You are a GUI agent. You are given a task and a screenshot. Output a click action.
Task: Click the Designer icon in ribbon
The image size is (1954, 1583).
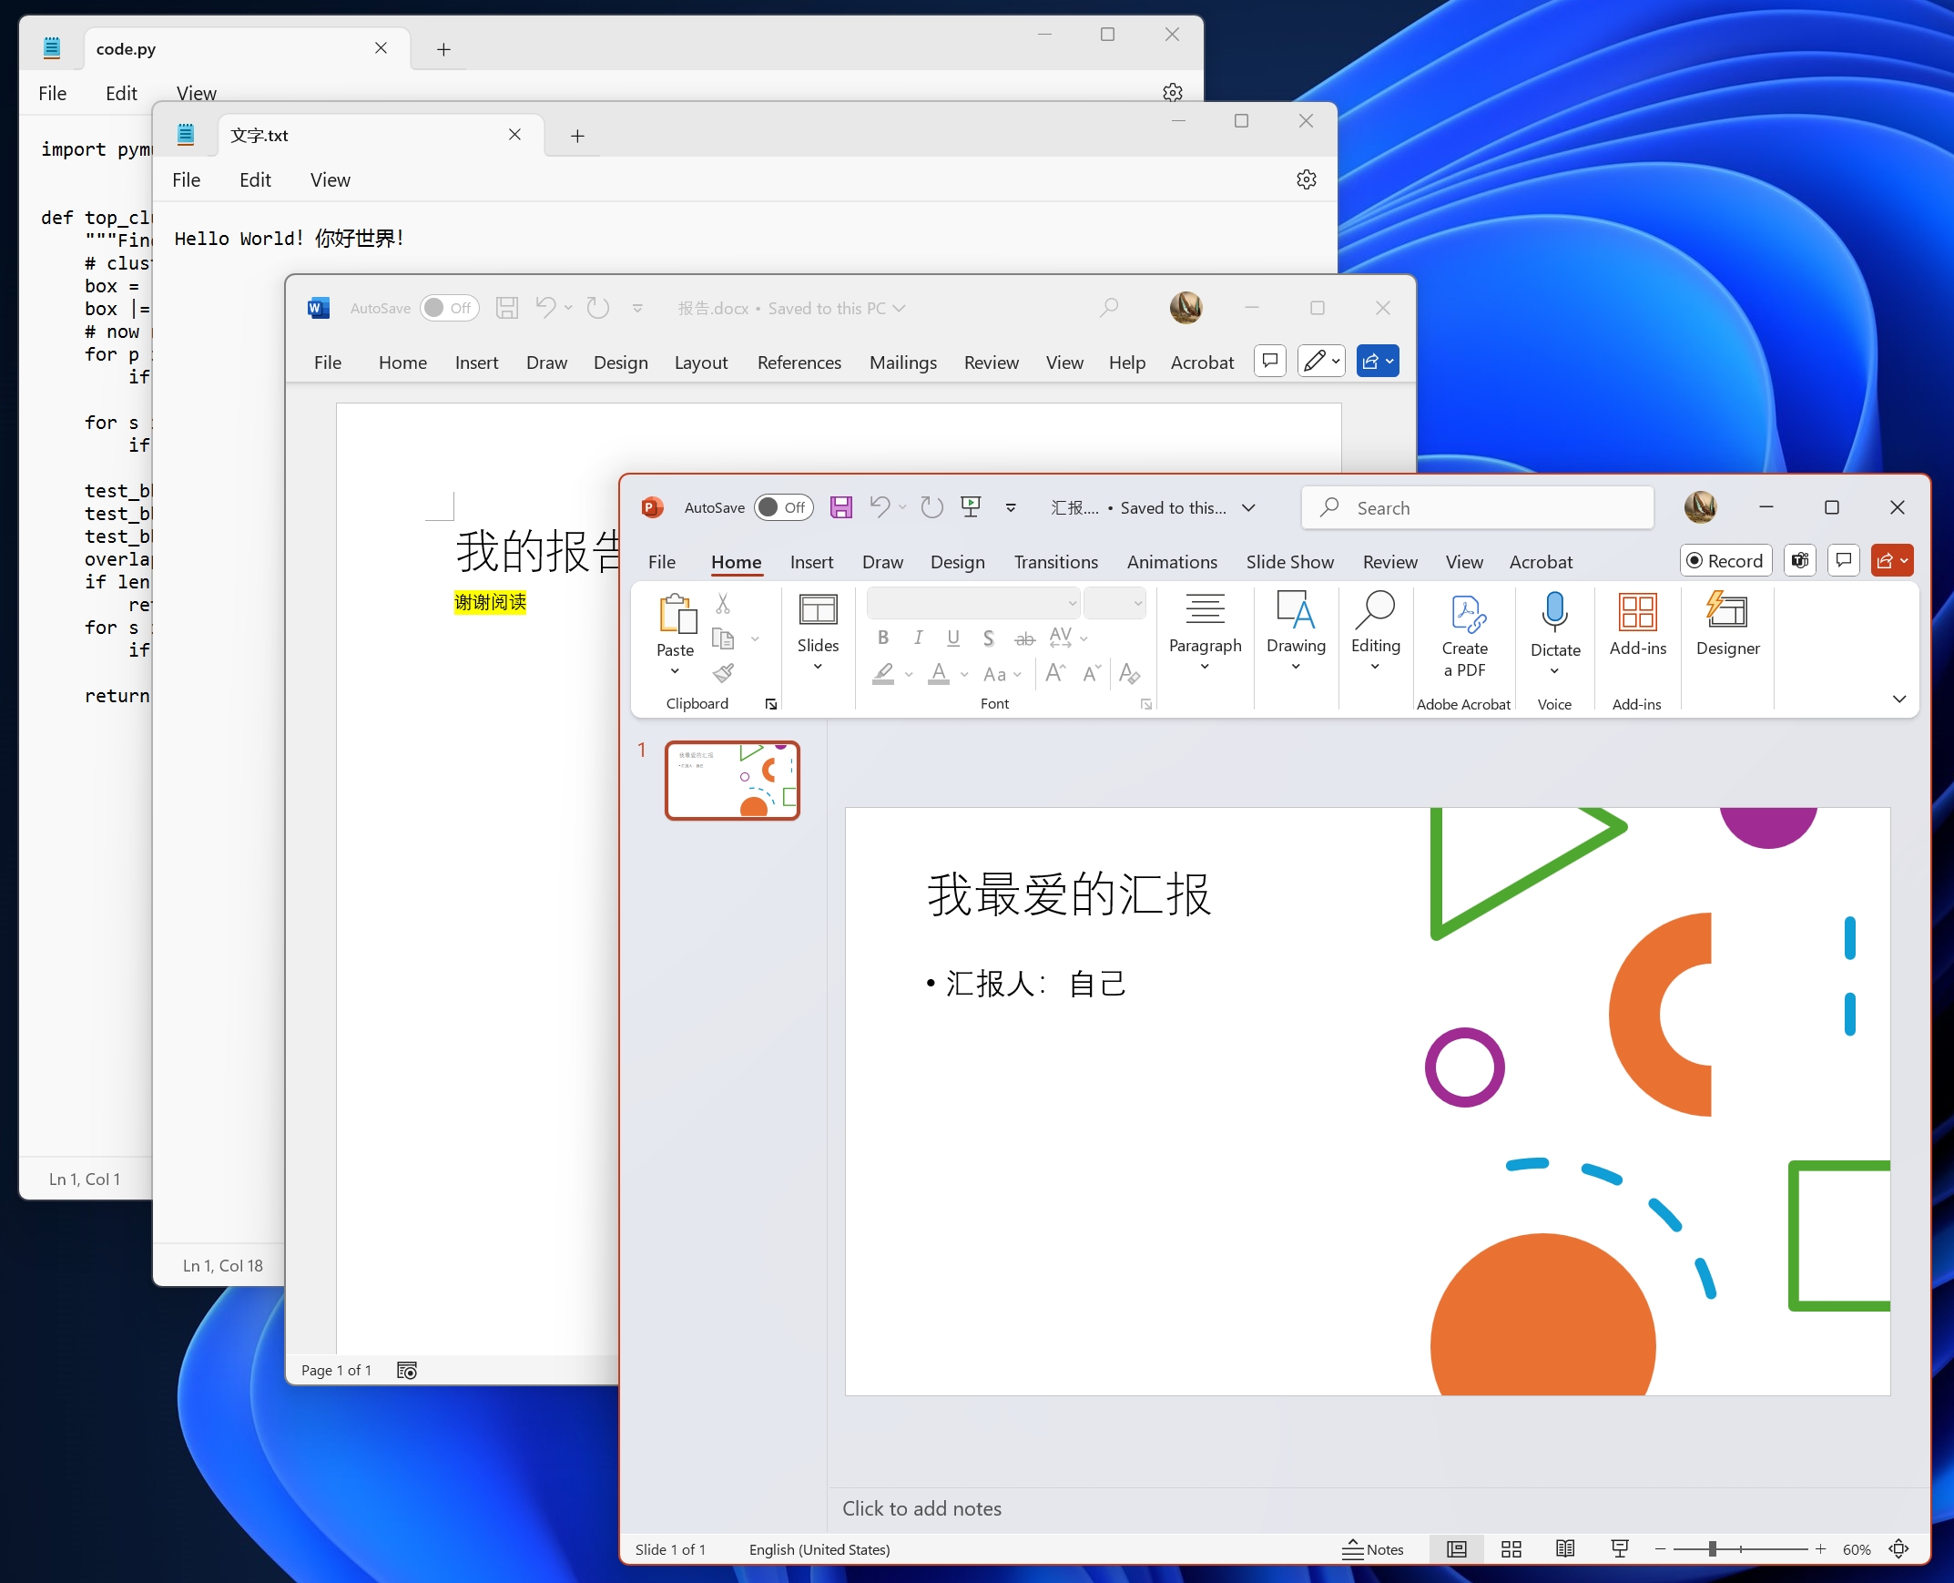tap(1727, 612)
